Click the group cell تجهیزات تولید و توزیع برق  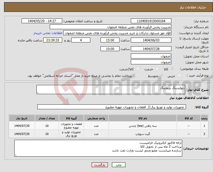pyautogui.click(x=71, y=134)
